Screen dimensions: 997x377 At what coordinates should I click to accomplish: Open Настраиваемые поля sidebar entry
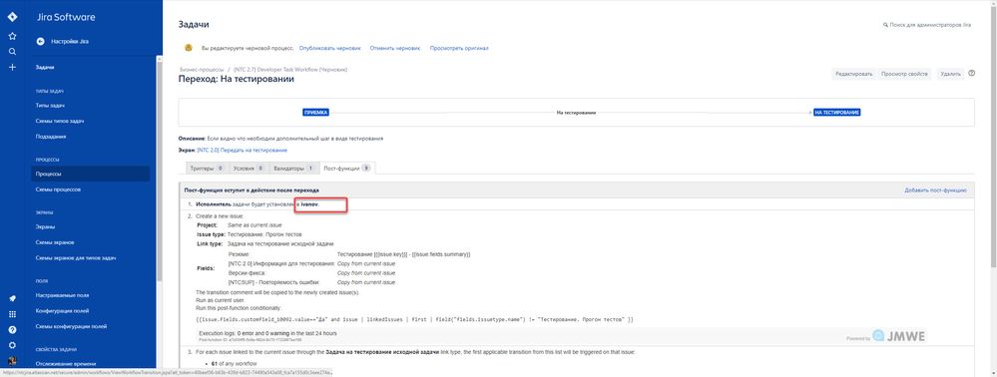pos(62,295)
